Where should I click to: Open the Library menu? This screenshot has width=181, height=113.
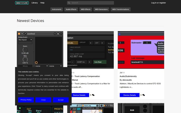pyautogui.click(x=34, y=3)
